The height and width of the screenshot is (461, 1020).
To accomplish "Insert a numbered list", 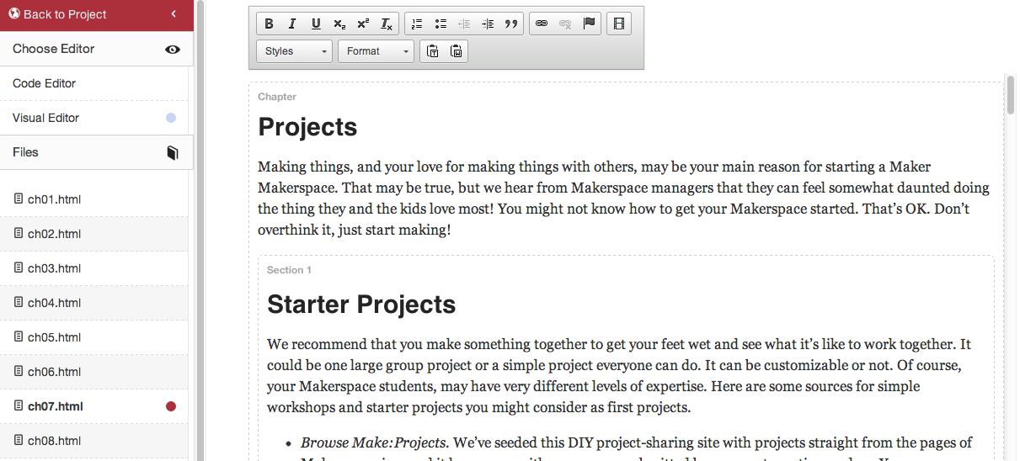I will click(x=417, y=24).
